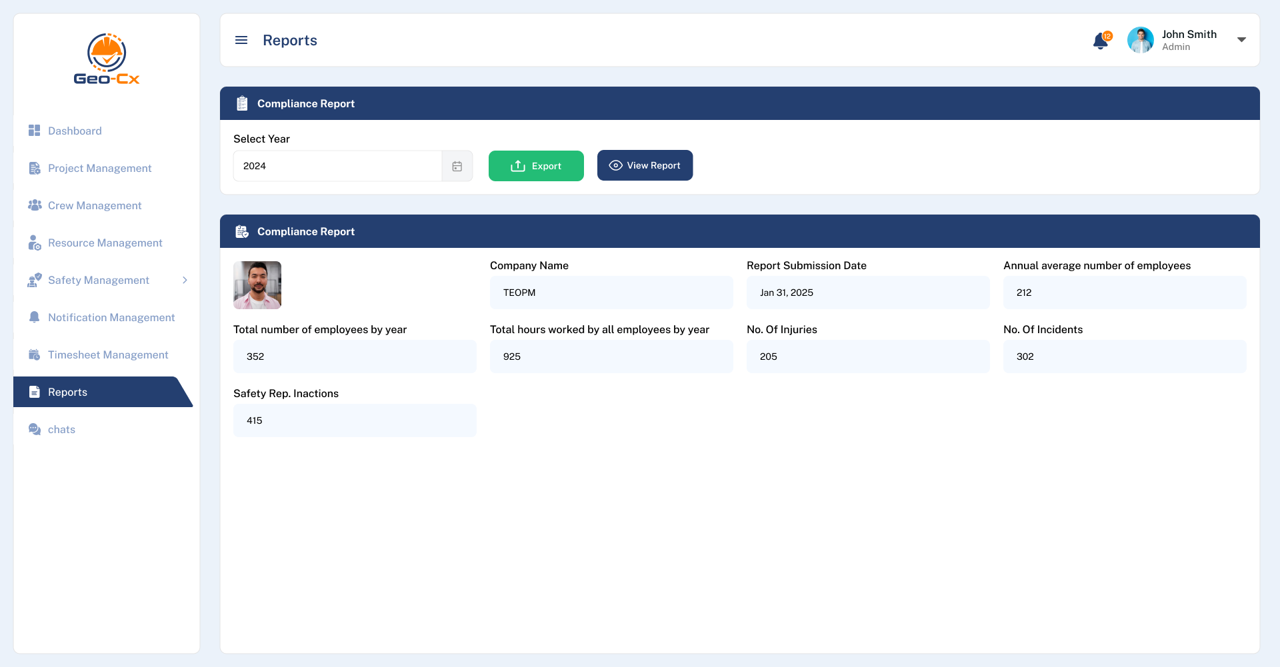
Task: Select the Project Management icon
Action: pyautogui.click(x=34, y=168)
